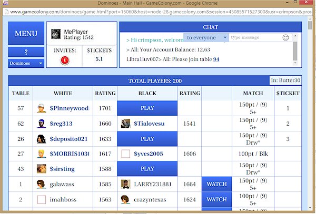Viewport: 316px width, 214px height.
Task: Select table number 62 cell
Action: (21, 124)
